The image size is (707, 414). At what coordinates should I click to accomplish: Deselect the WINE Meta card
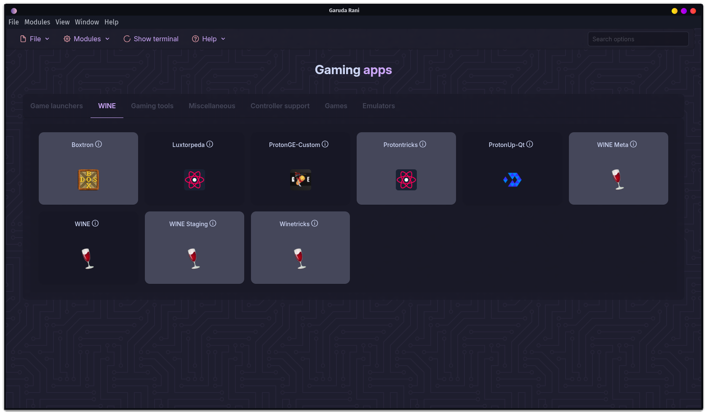pos(619,168)
